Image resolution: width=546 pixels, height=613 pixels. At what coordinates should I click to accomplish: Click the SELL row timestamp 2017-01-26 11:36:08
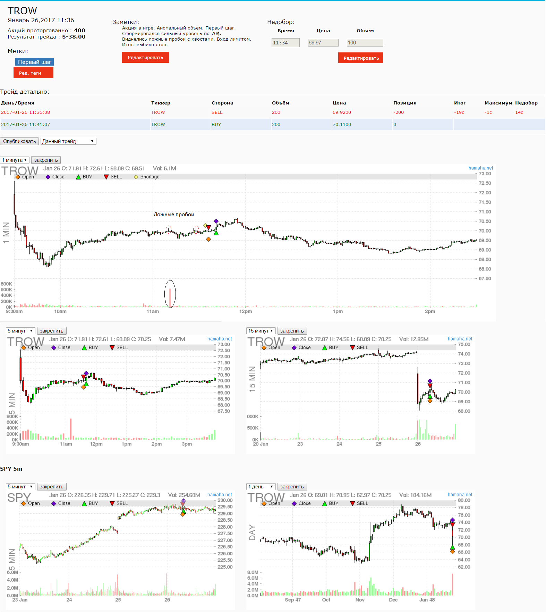25,112
